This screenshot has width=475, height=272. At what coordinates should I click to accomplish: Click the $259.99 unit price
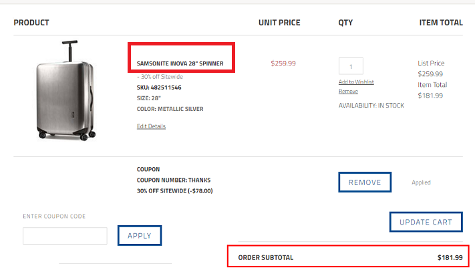pos(283,63)
